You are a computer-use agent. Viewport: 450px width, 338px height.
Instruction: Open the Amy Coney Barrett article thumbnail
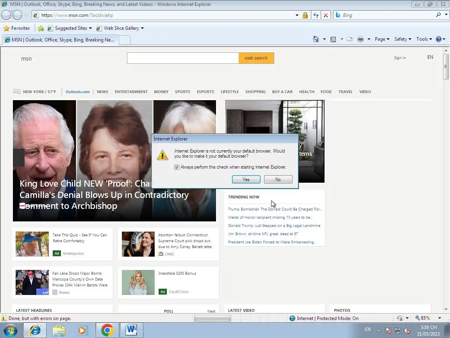pos(138,244)
